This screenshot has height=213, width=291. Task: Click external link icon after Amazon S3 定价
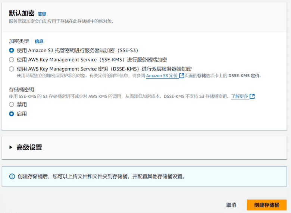(182, 76)
